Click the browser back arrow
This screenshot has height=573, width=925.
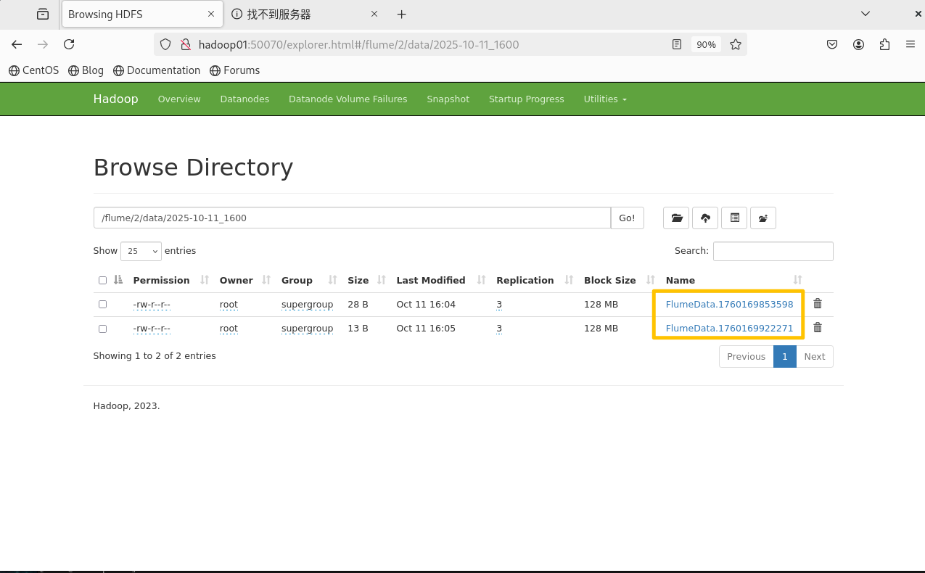pos(17,44)
